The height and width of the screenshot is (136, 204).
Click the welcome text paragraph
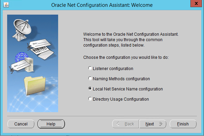tap(131, 40)
